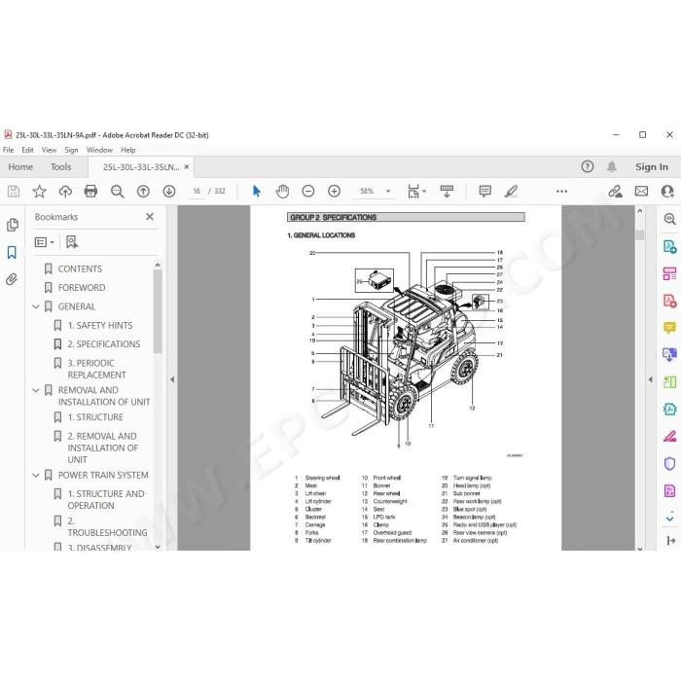Click the Save file icon
This screenshot has width=681, height=681.
point(14,191)
